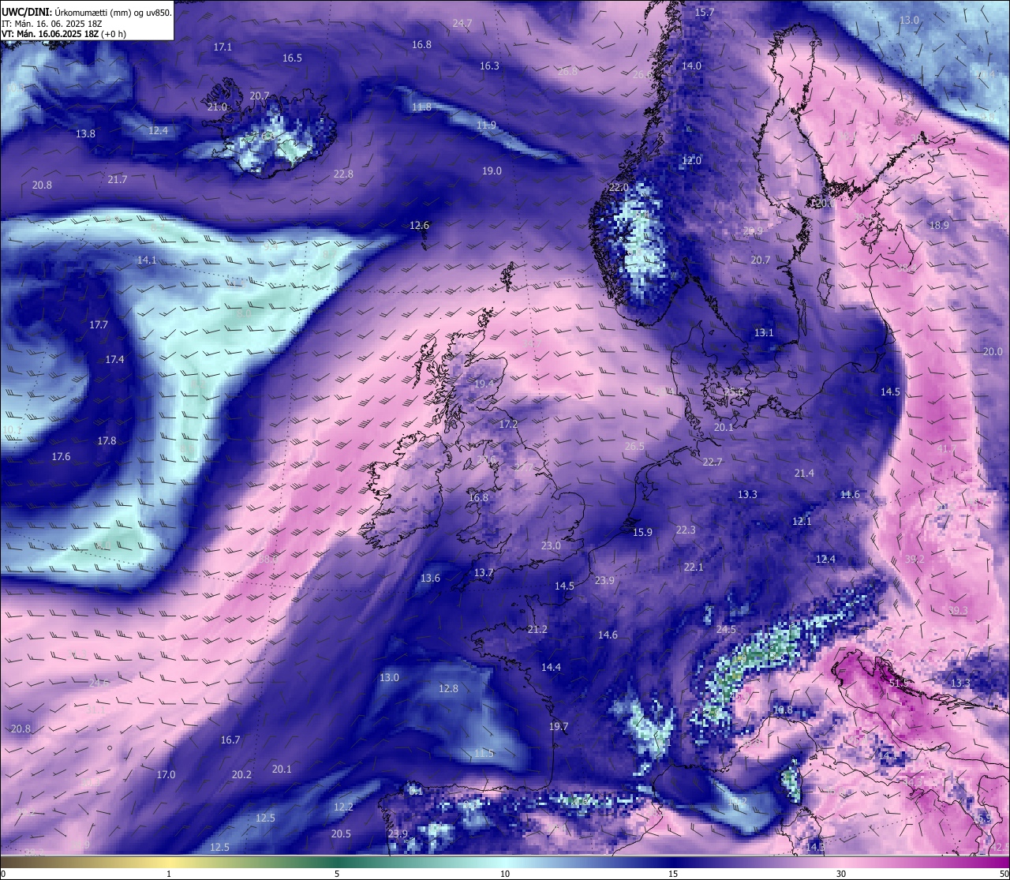Click the 14.0 value over northern Norway
This screenshot has height=880, width=1010.
[x=691, y=66]
